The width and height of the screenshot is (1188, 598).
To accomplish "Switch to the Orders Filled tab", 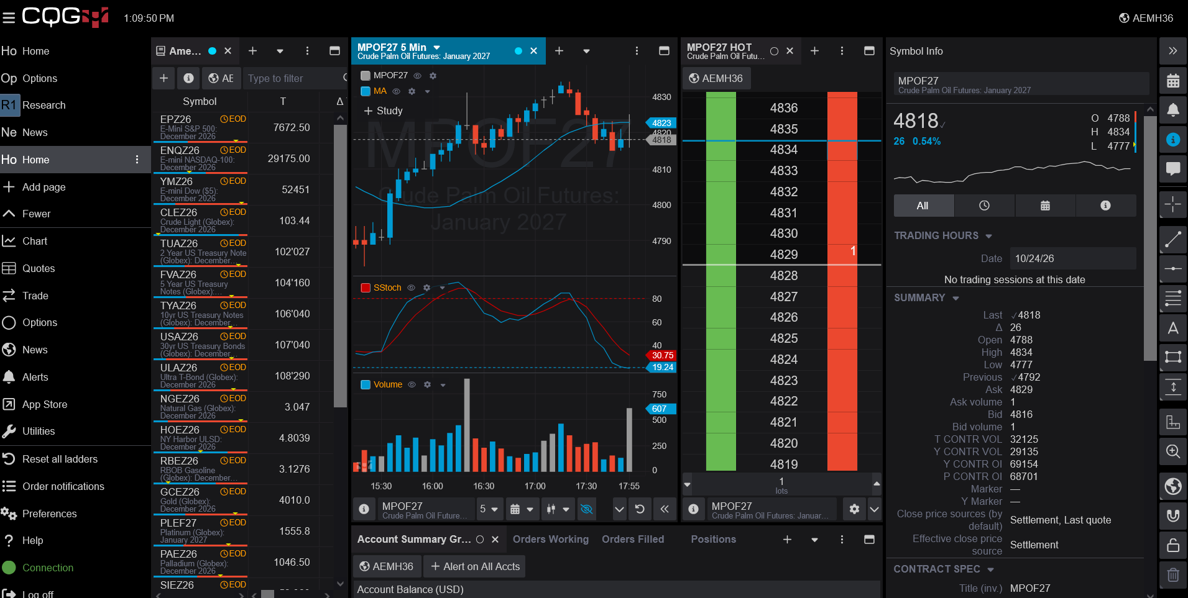I will pos(633,540).
